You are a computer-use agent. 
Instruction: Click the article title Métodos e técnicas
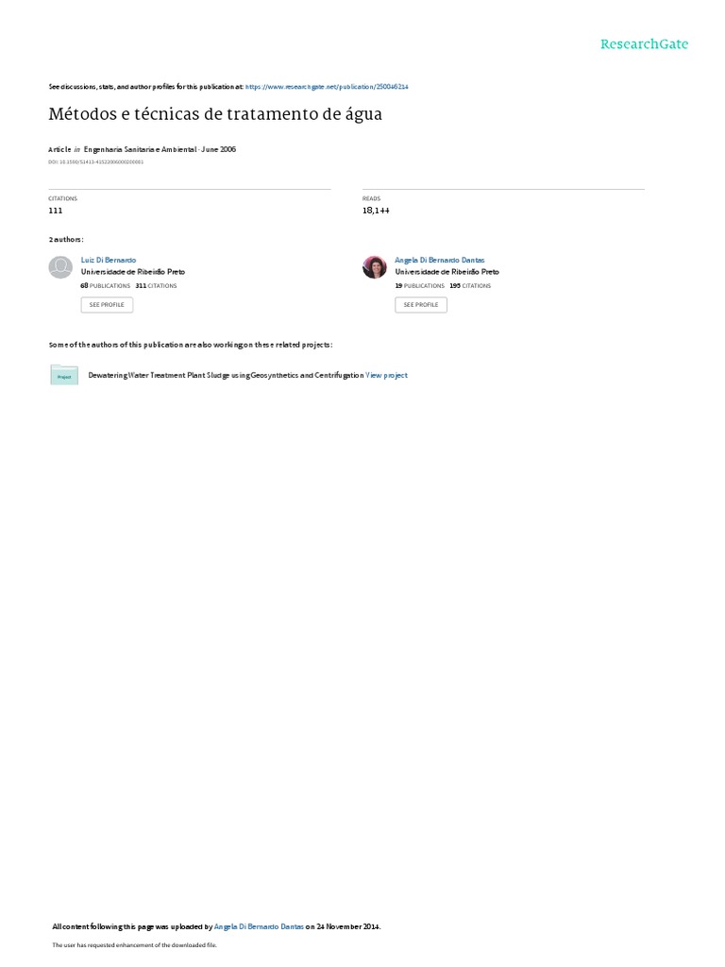215,114
